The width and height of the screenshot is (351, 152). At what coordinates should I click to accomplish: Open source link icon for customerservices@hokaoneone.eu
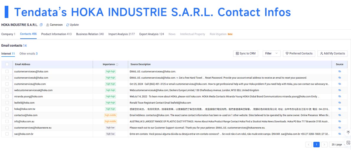coord(339,128)
